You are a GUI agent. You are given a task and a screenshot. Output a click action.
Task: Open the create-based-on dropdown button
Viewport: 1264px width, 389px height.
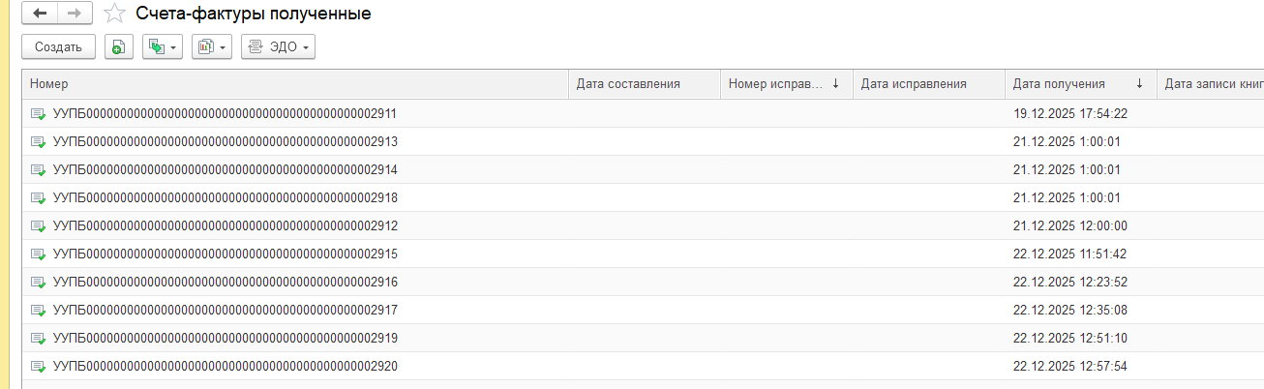162,46
